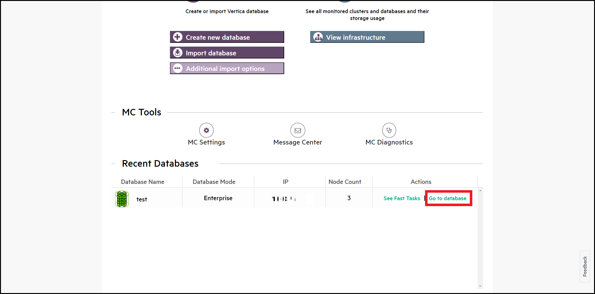
Task: Open the Feedback side tab
Action: pyautogui.click(x=585, y=266)
